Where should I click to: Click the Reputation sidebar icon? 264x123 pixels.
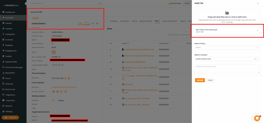3,73
